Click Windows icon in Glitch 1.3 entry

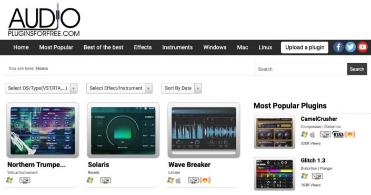coord(304,176)
